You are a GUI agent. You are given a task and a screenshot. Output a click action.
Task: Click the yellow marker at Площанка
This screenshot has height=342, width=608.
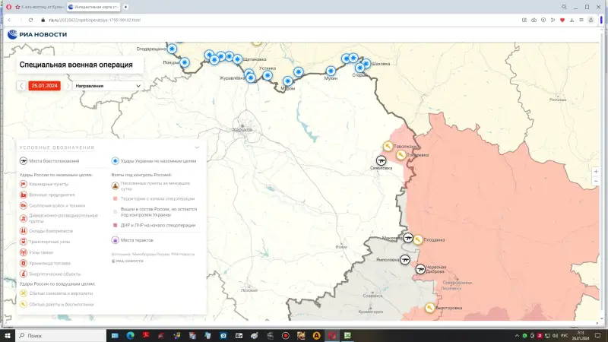click(417, 239)
